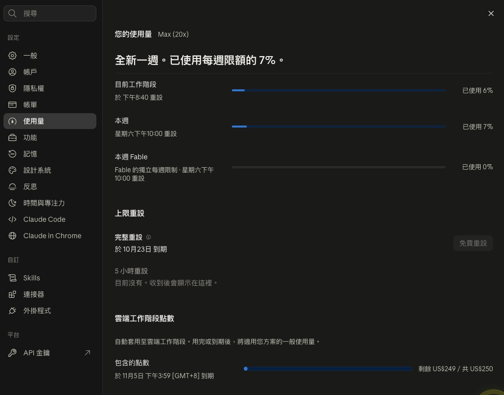This screenshot has height=395, width=504.
Task: Click the text 星期六下午10:00 重設
Action: [145, 133]
